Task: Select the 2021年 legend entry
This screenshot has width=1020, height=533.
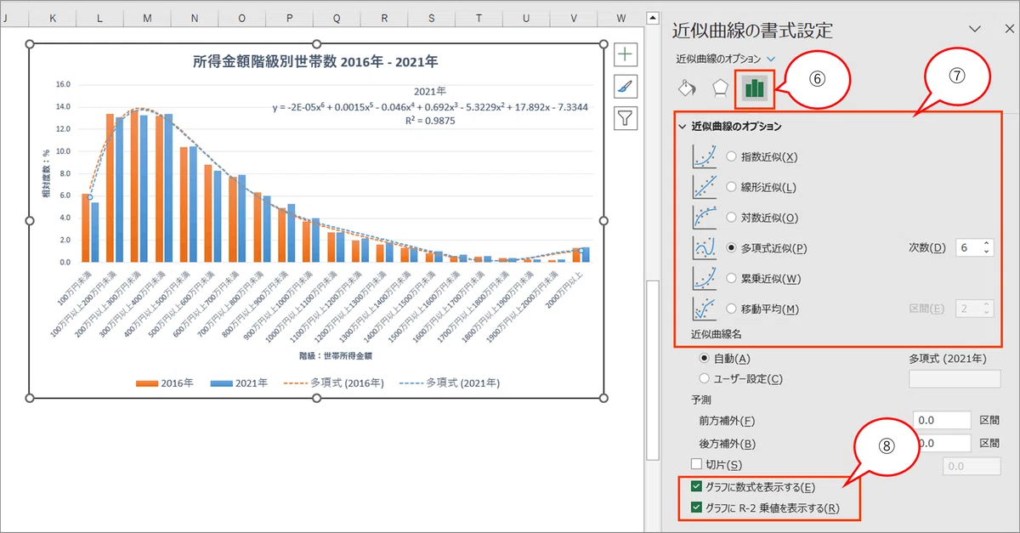Action: (238, 383)
